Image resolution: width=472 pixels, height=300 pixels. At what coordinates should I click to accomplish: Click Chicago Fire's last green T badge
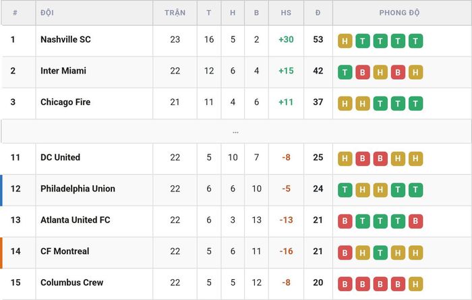coord(416,104)
